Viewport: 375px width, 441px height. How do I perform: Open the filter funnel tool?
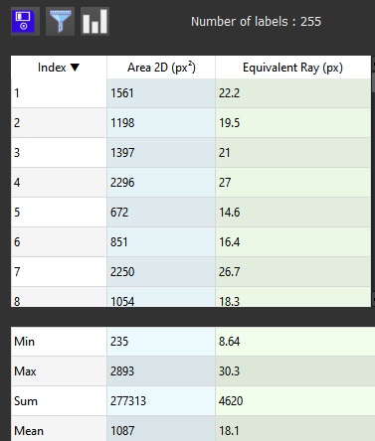pos(60,22)
